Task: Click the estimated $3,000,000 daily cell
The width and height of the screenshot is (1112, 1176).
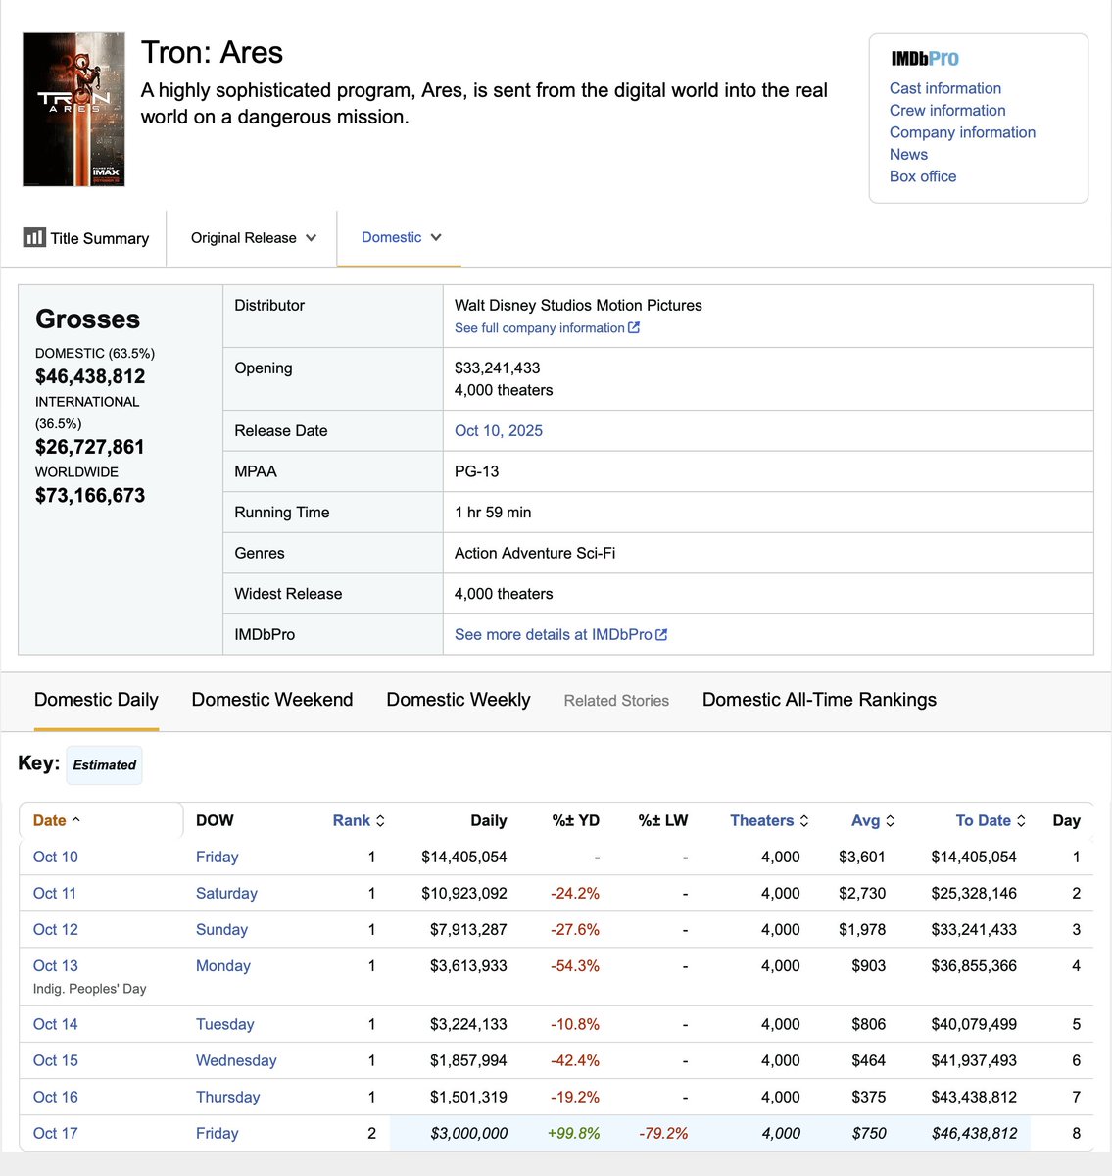Action: coord(468,1133)
